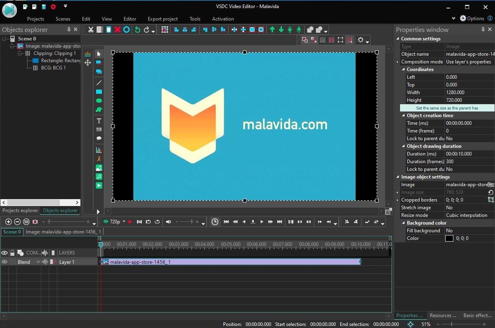The height and width of the screenshot is (328, 495).
Task: Choose the Rectangle shape tool
Action: pyautogui.click(x=99, y=92)
